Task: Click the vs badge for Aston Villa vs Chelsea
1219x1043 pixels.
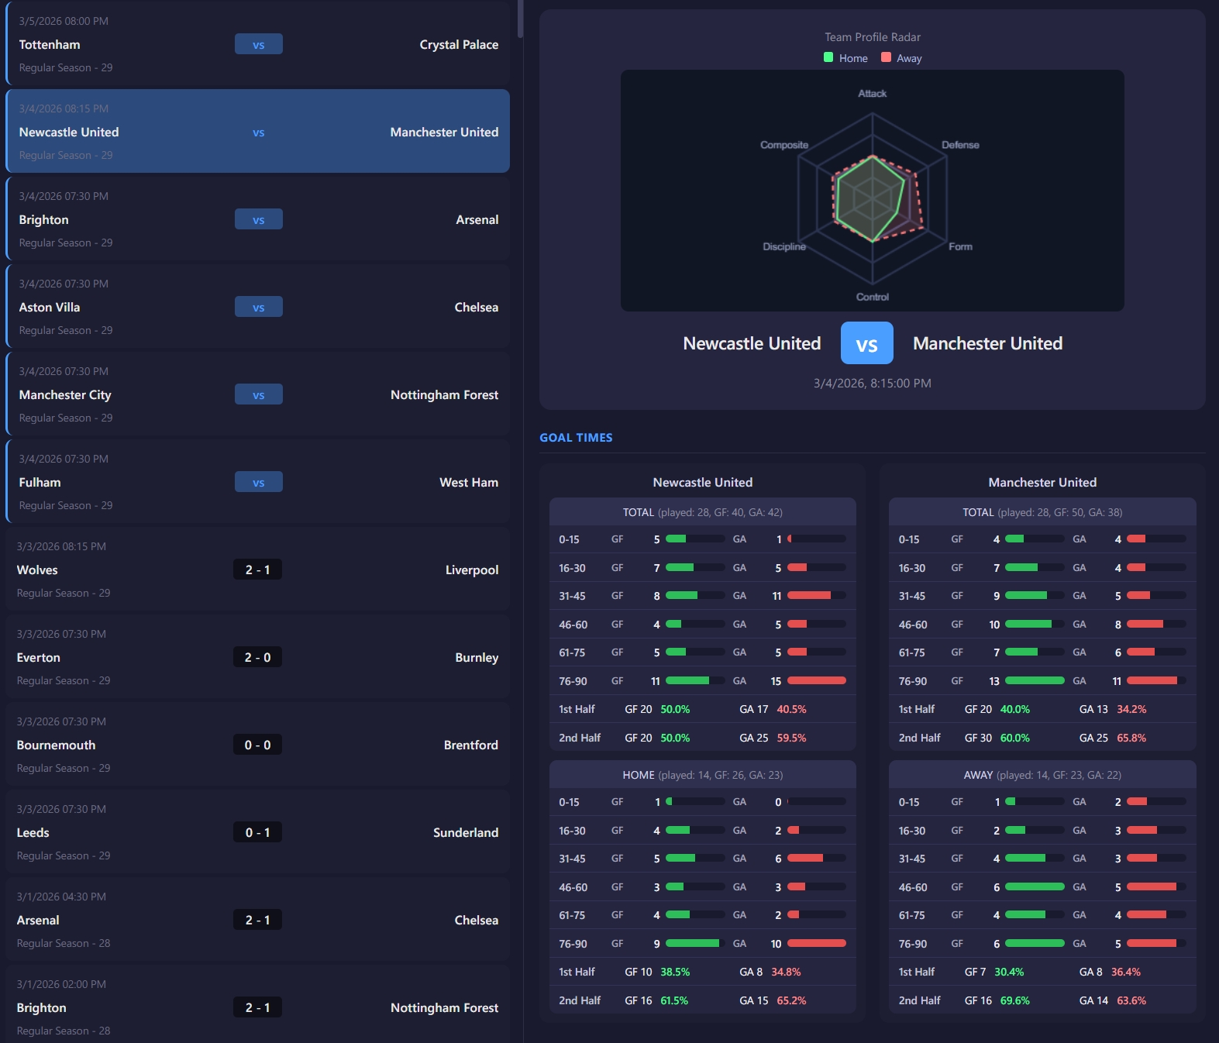Action: point(259,307)
